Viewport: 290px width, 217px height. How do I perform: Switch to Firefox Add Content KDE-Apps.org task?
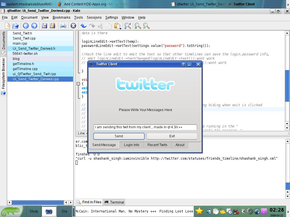(x=84, y=4)
